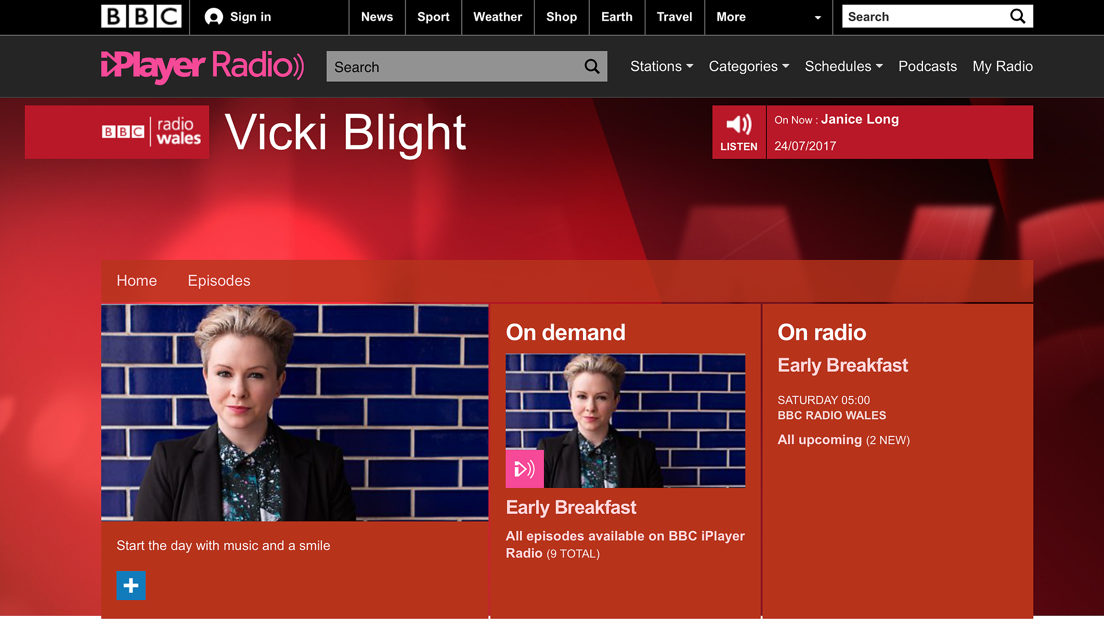
Task: Expand the More dropdown arrow in the top bar
Action: point(817,18)
